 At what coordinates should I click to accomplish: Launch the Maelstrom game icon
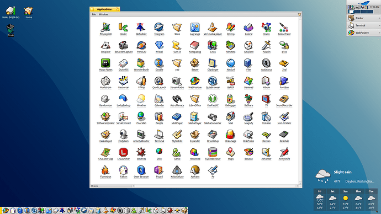(x=105, y=81)
